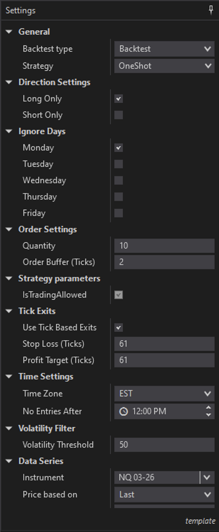Collapse the Ignore Days section
Viewport: 219px width, 532px height.
click(x=9, y=131)
